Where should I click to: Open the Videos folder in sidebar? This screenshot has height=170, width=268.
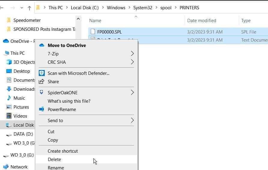(20, 116)
